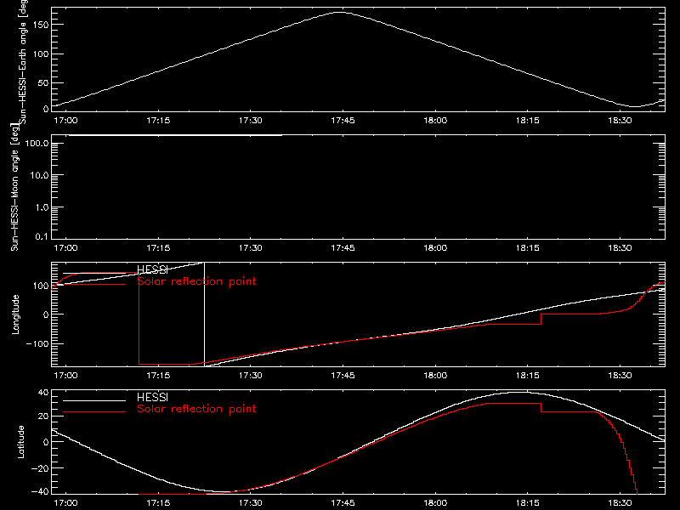This screenshot has width=680, height=510.
Task: Click the 'Sun-HESSI-Earth angle [deg]' axis title
Action: pyautogui.click(x=24, y=61)
